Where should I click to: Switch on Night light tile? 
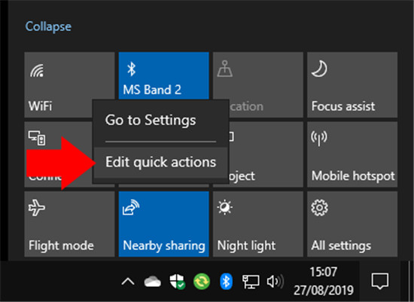click(258, 224)
